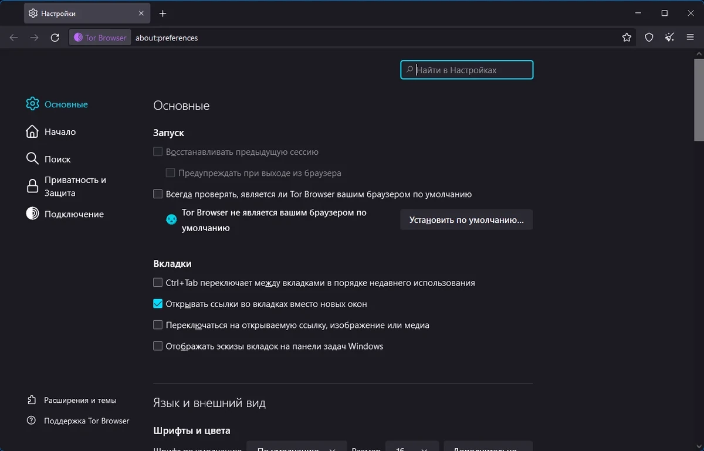The image size is (704, 451).
Task: Click the vertical scrollbar thumb
Action: click(x=699, y=100)
